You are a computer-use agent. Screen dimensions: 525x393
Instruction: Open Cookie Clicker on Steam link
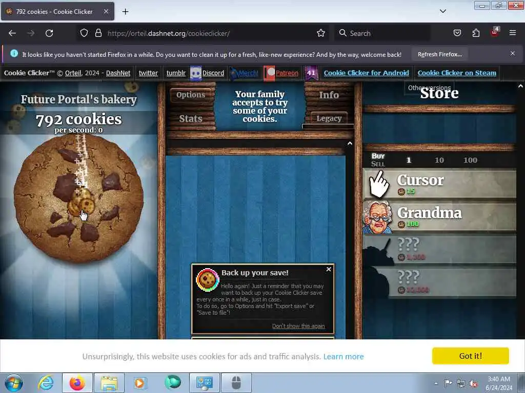(457, 73)
